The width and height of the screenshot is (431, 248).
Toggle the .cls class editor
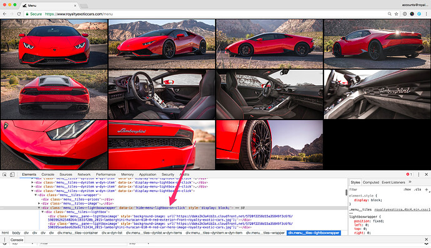coord(418,189)
